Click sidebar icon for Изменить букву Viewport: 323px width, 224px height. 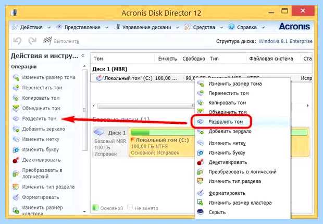pos(16,150)
